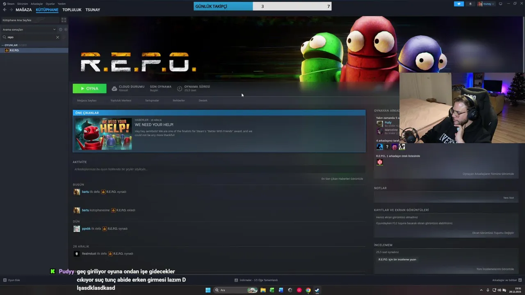Open Google Chrome from the taskbar

coord(308,290)
